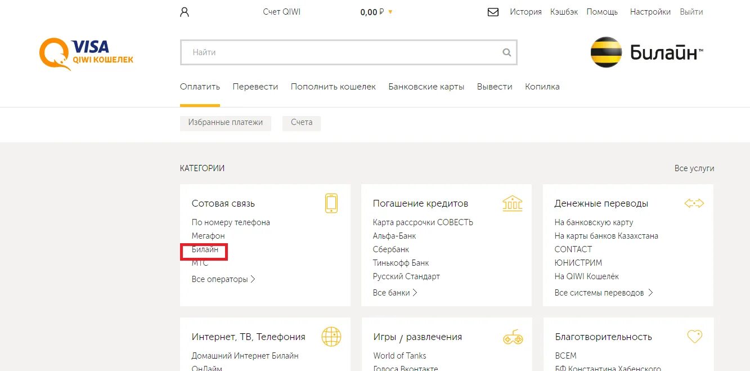The height and width of the screenshot is (371, 750).
Task: Open the user profile icon
Action: 185,12
